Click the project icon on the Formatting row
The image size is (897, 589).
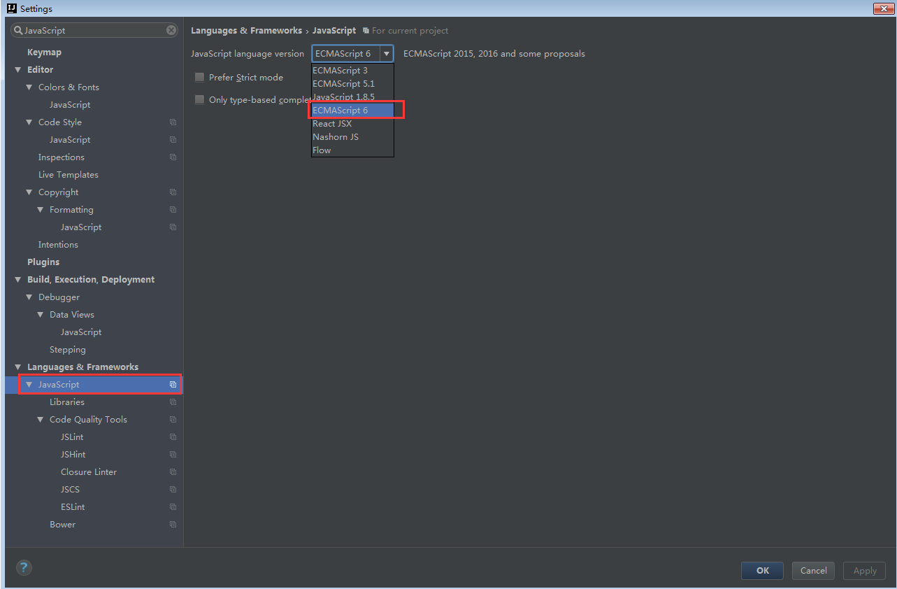173,210
